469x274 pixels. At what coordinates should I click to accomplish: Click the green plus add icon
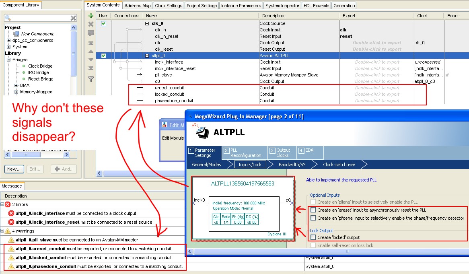91,16
